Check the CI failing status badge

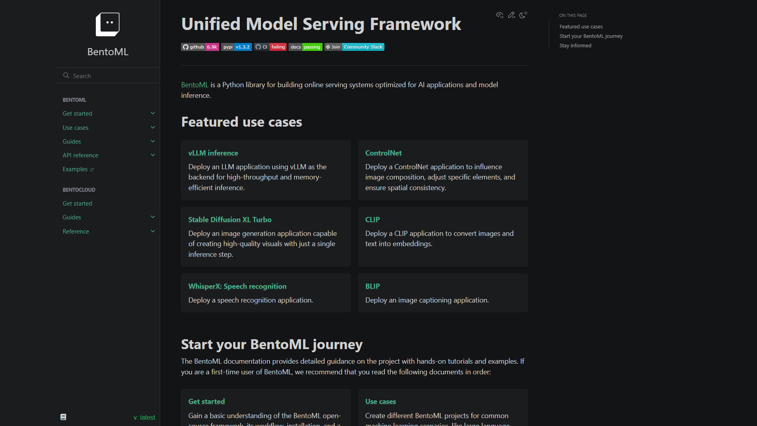(x=270, y=47)
